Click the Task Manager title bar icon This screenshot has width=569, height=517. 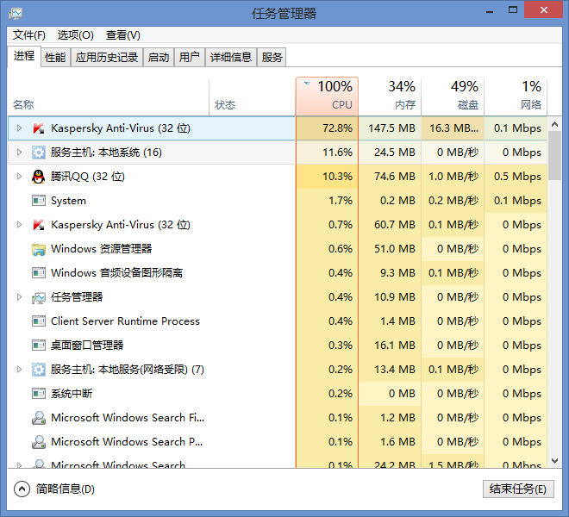(x=16, y=14)
